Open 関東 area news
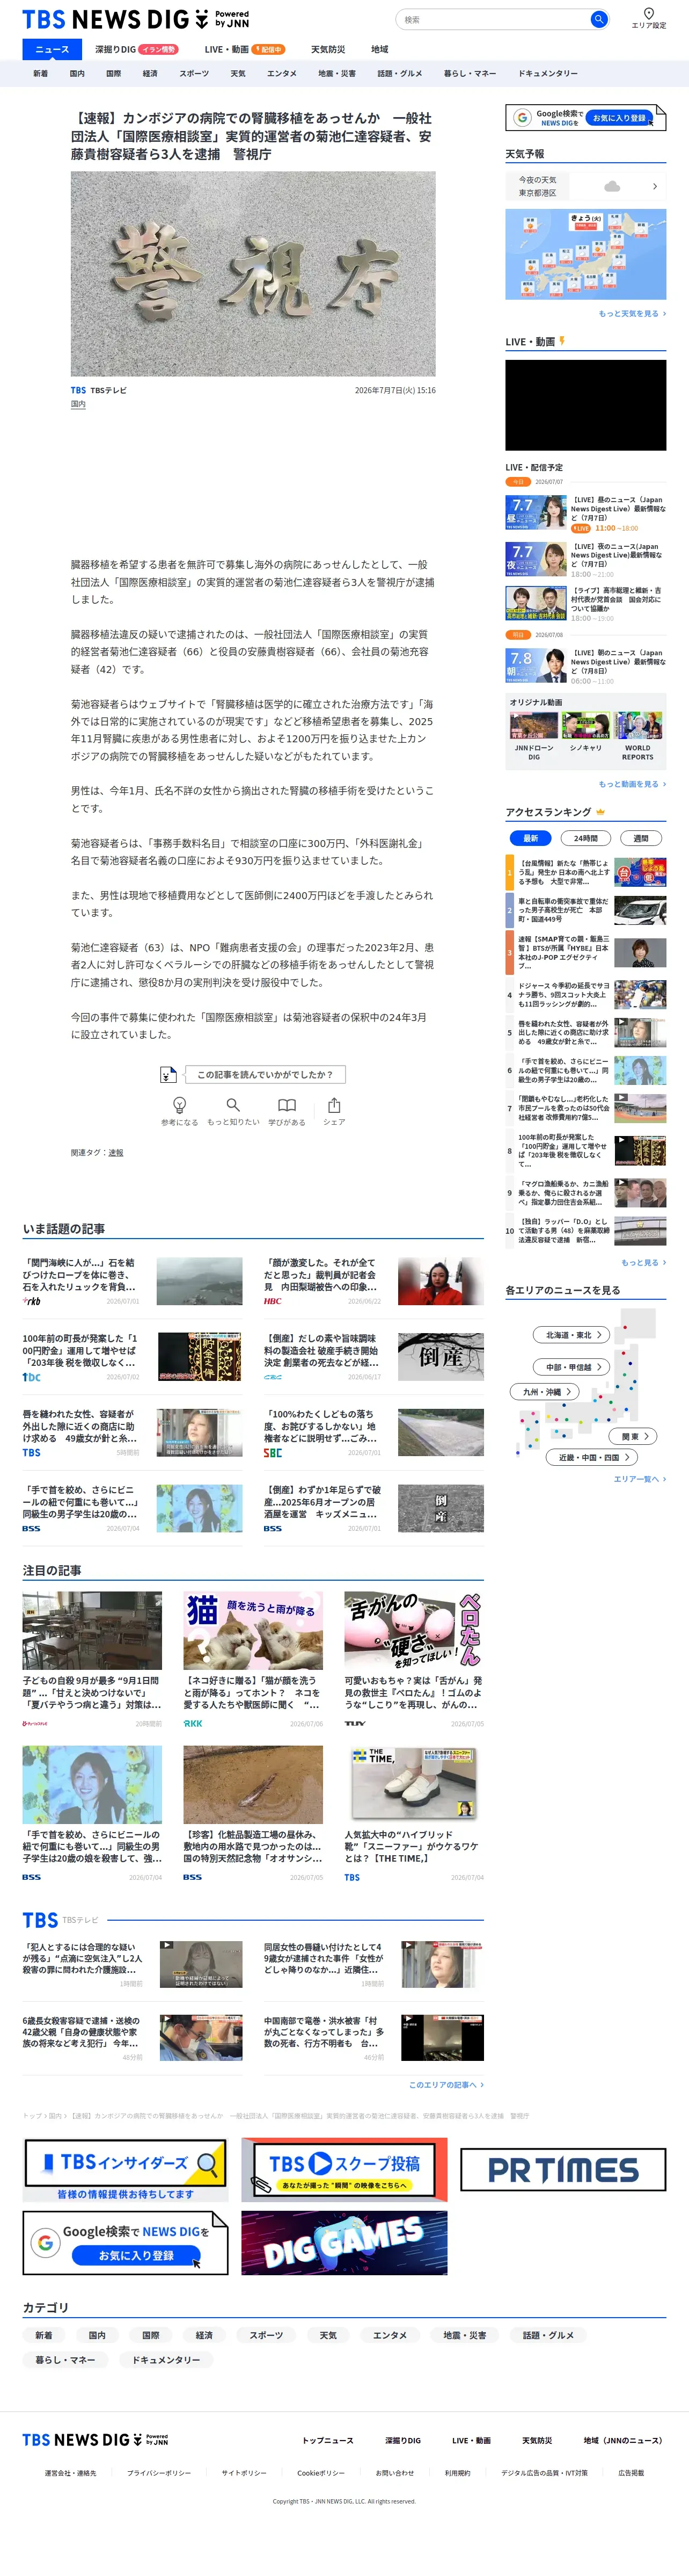The height and width of the screenshot is (2576, 689). click(x=633, y=1436)
